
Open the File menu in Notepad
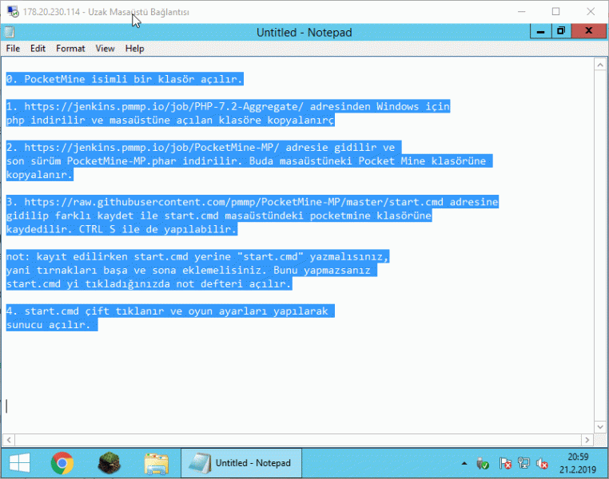(13, 49)
